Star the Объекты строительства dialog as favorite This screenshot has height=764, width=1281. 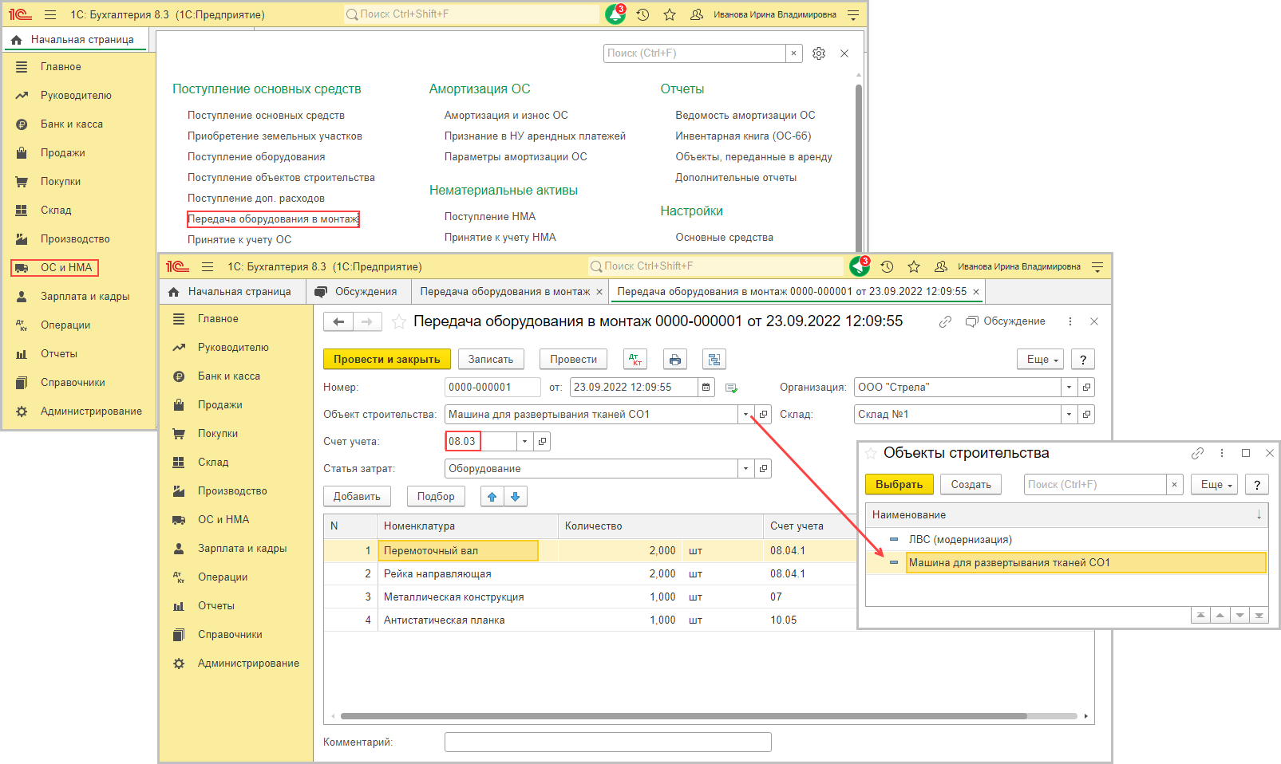[x=871, y=454]
